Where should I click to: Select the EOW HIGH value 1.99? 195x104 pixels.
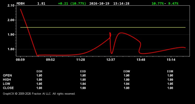point(127,80)
